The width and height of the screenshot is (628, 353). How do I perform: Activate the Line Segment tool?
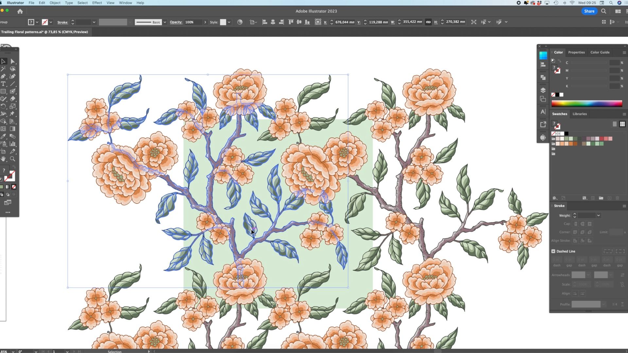click(x=12, y=84)
